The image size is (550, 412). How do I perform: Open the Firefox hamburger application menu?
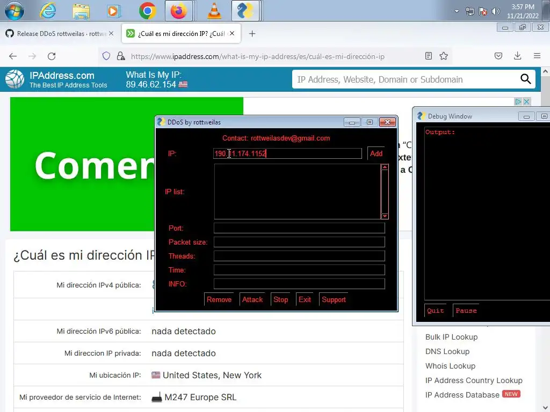tap(537, 56)
